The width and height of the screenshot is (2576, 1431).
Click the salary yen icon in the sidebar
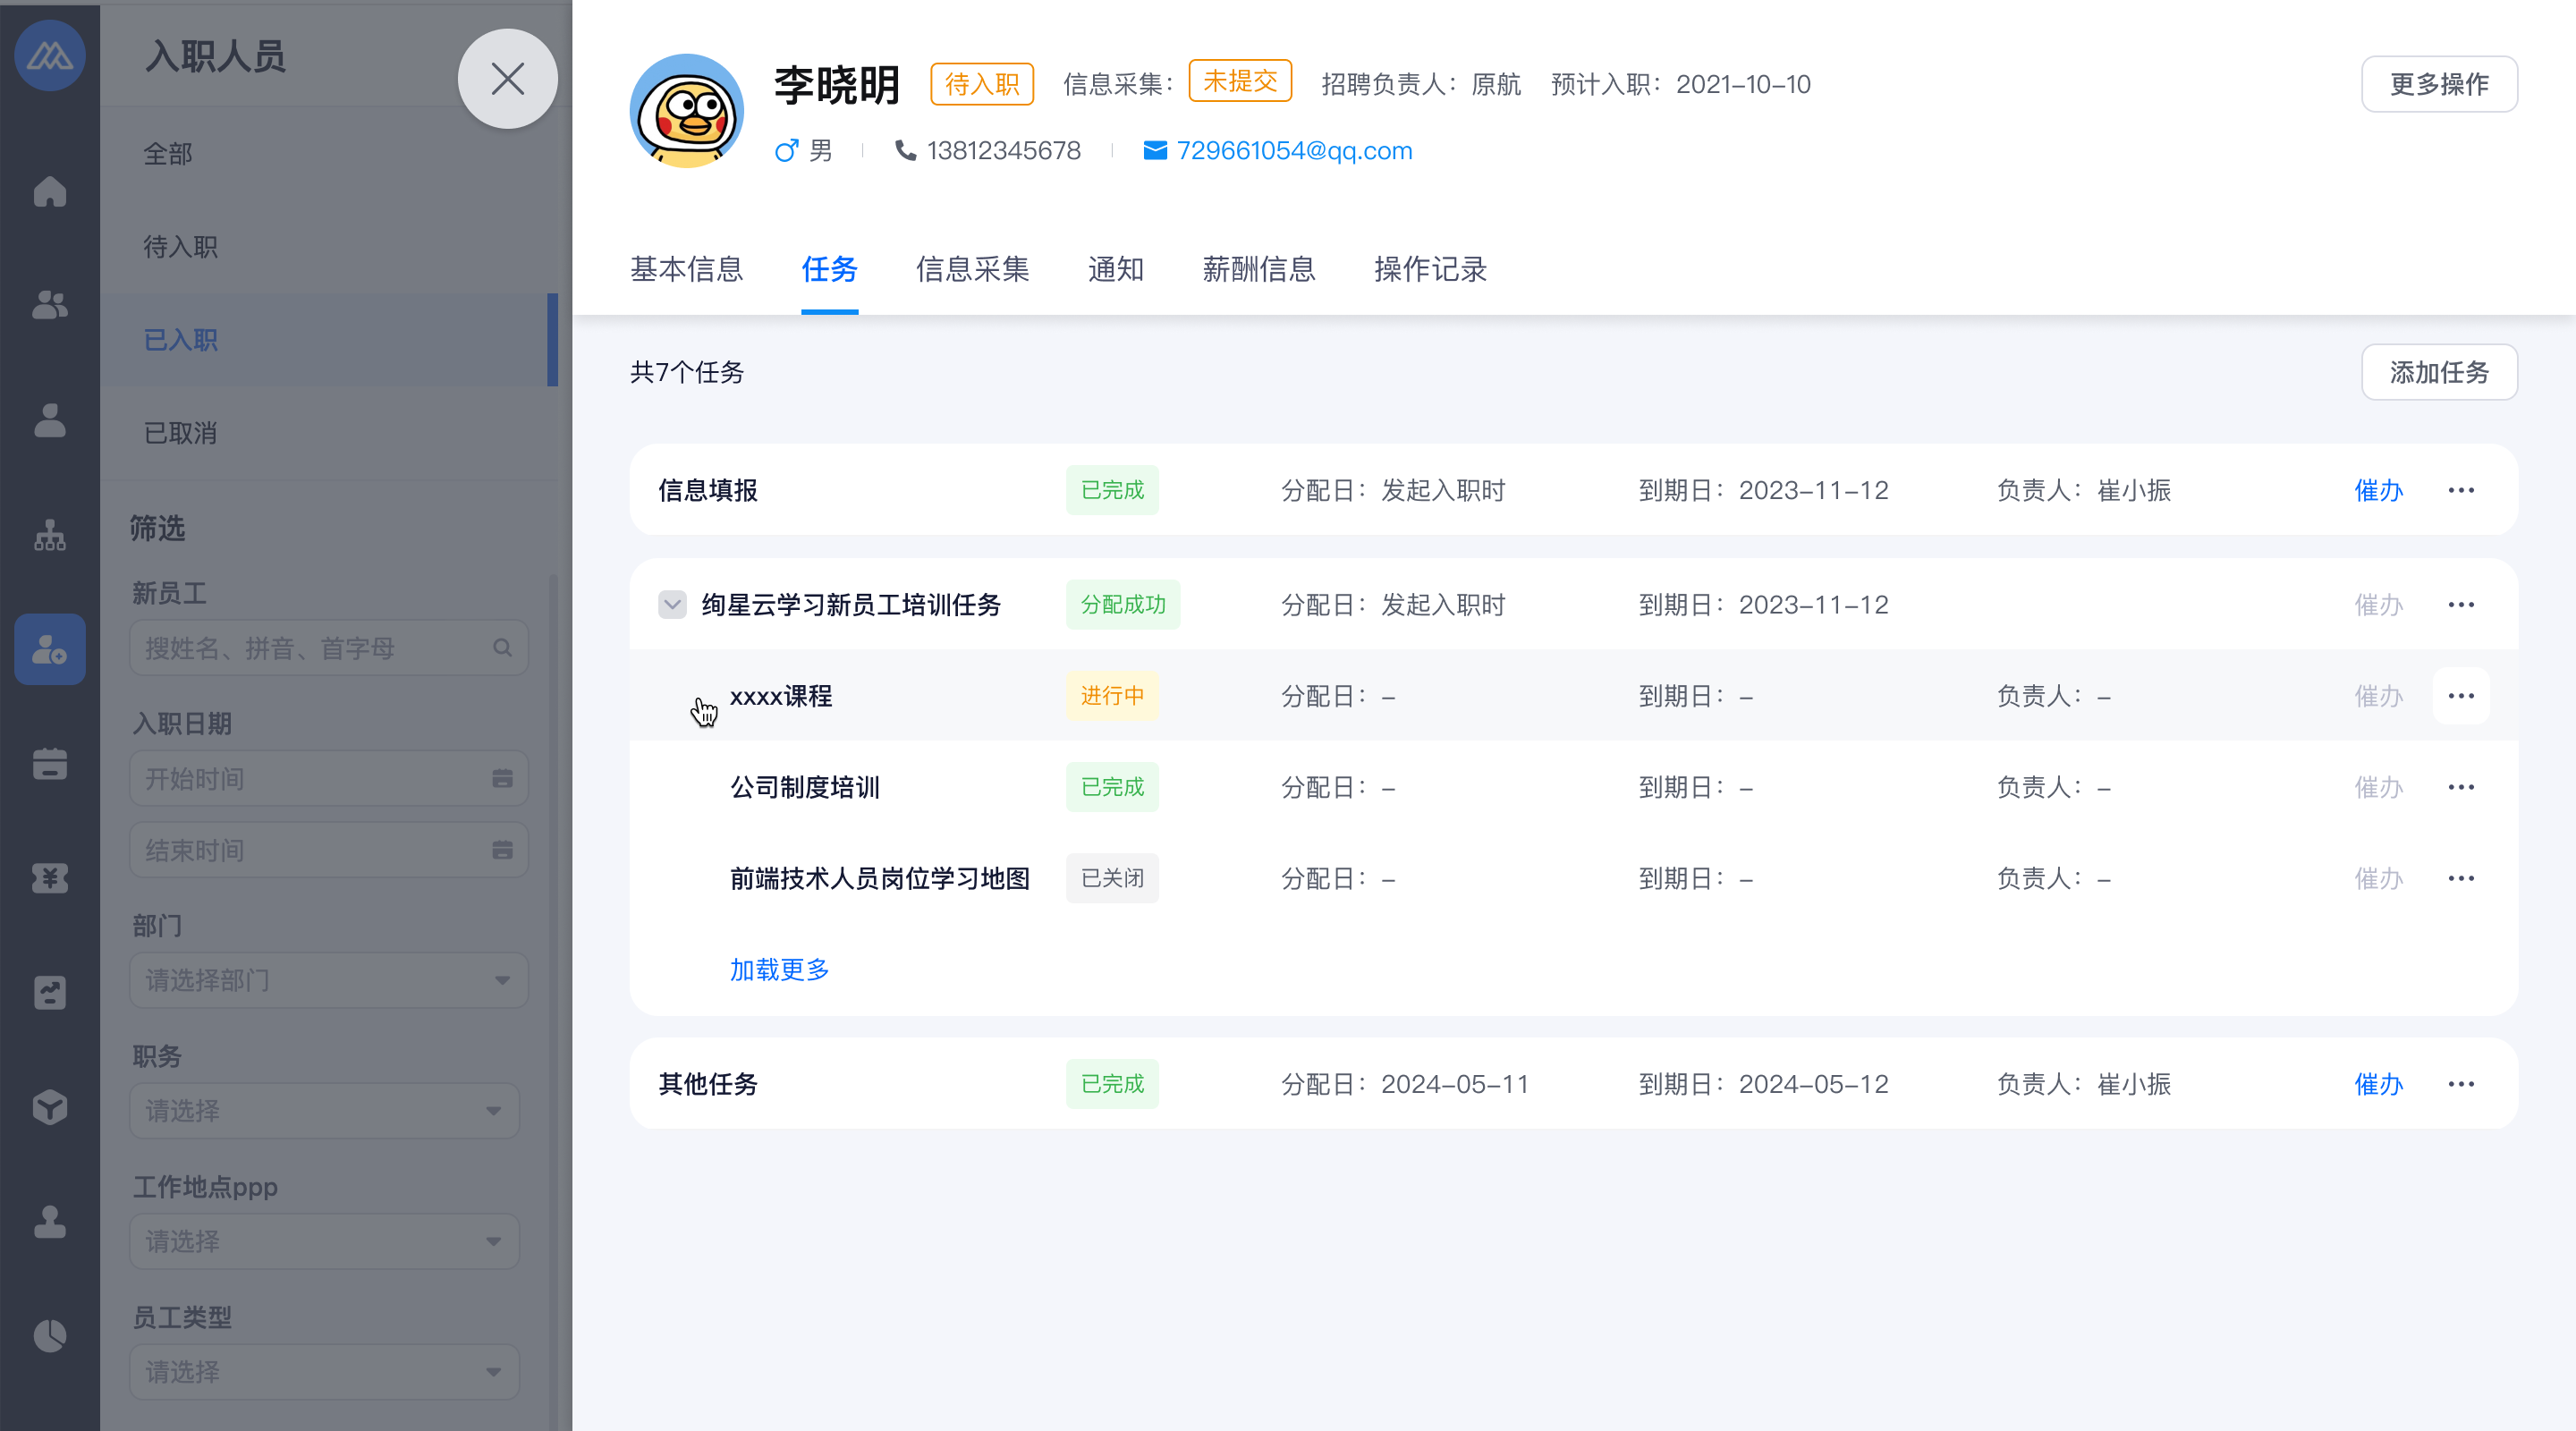[50, 878]
